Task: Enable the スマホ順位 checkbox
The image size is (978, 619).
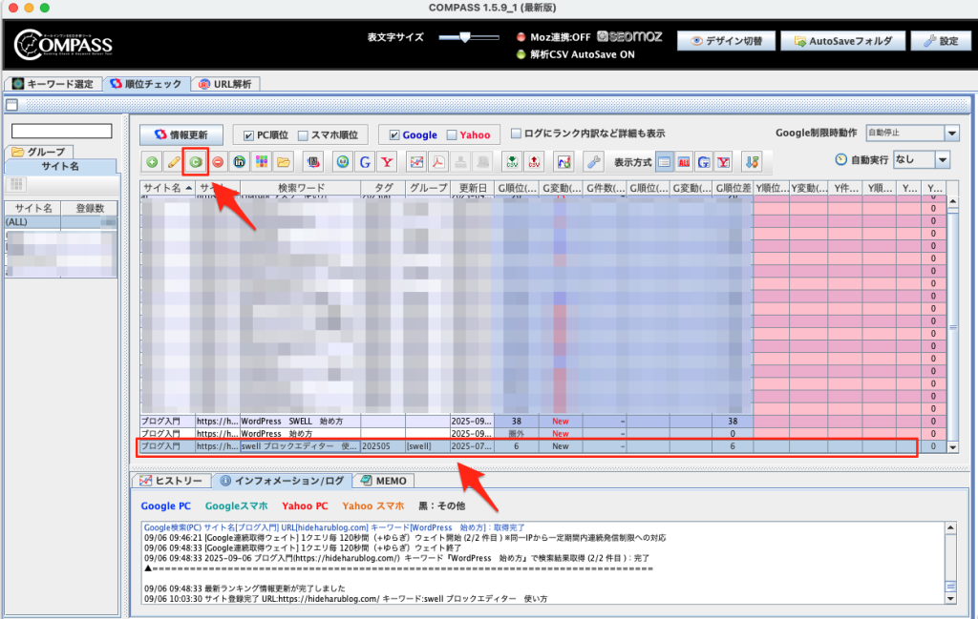Action: (304, 135)
